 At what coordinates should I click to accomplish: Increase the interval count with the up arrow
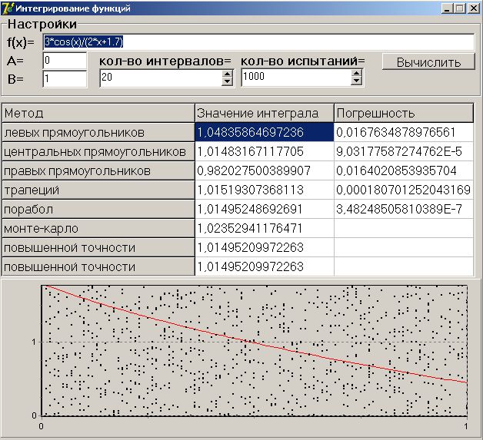(x=228, y=74)
